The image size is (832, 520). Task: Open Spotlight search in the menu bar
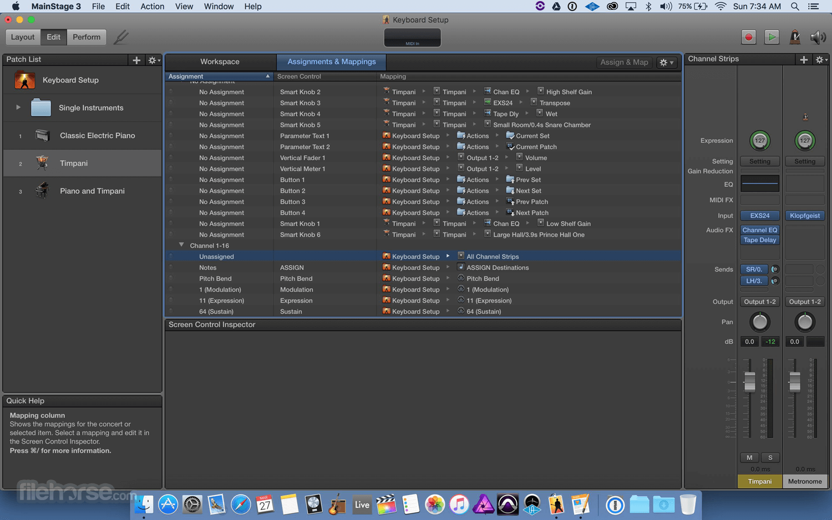point(795,7)
